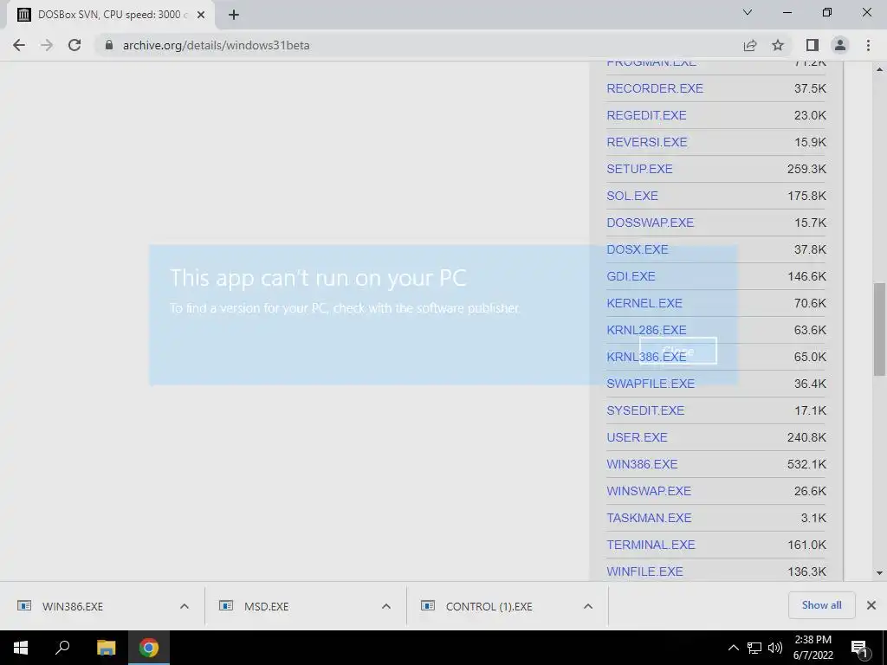Close the 'This app can't run' dialog
The width and height of the screenshot is (887, 665).
[x=677, y=351]
